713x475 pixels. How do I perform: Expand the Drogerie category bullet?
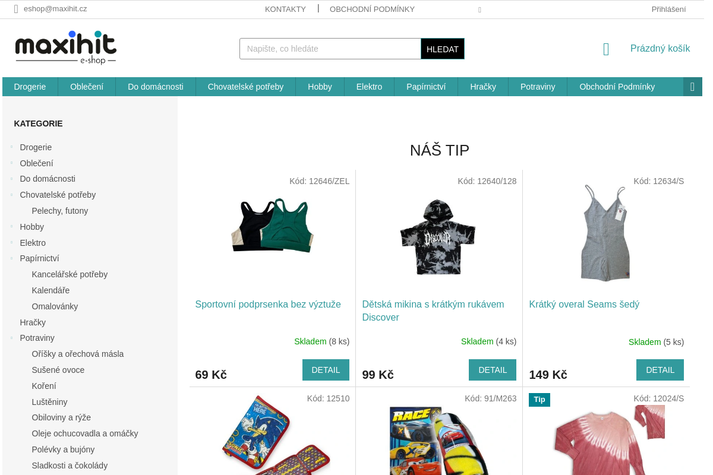(11, 147)
